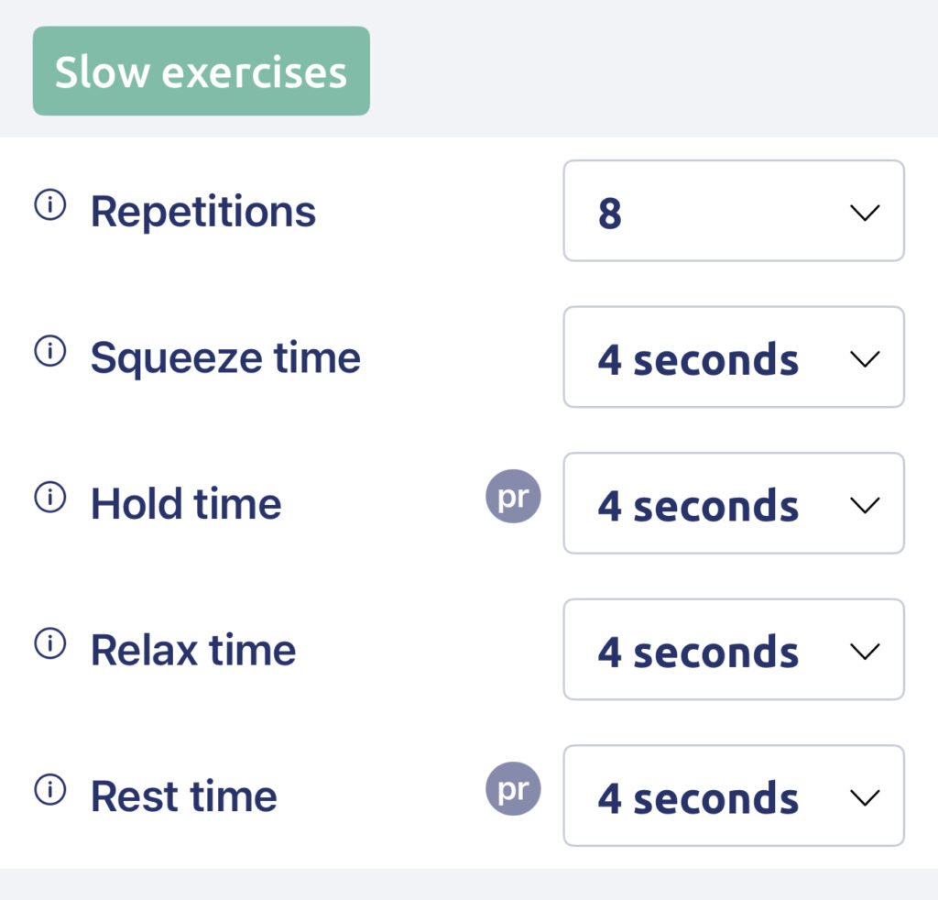Click the chevron arrow in Relax time dropdown
Viewport: 938px width, 900px height.
(864, 651)
